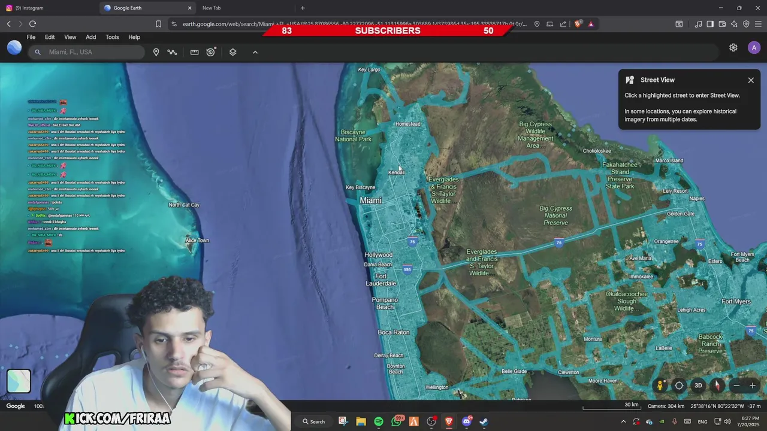Viewport: 767px width, 431px height.
Task: Click the Add placemark pin icon
Action: [156, 52]
